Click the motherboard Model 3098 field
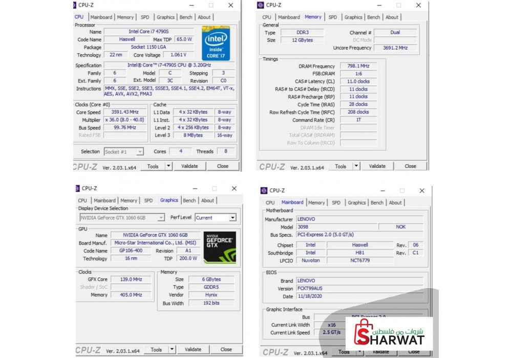Viewport: 512px width, 358px height. (x=337, y=227)
